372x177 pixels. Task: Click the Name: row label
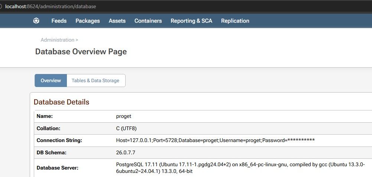[x=45, y=116]
